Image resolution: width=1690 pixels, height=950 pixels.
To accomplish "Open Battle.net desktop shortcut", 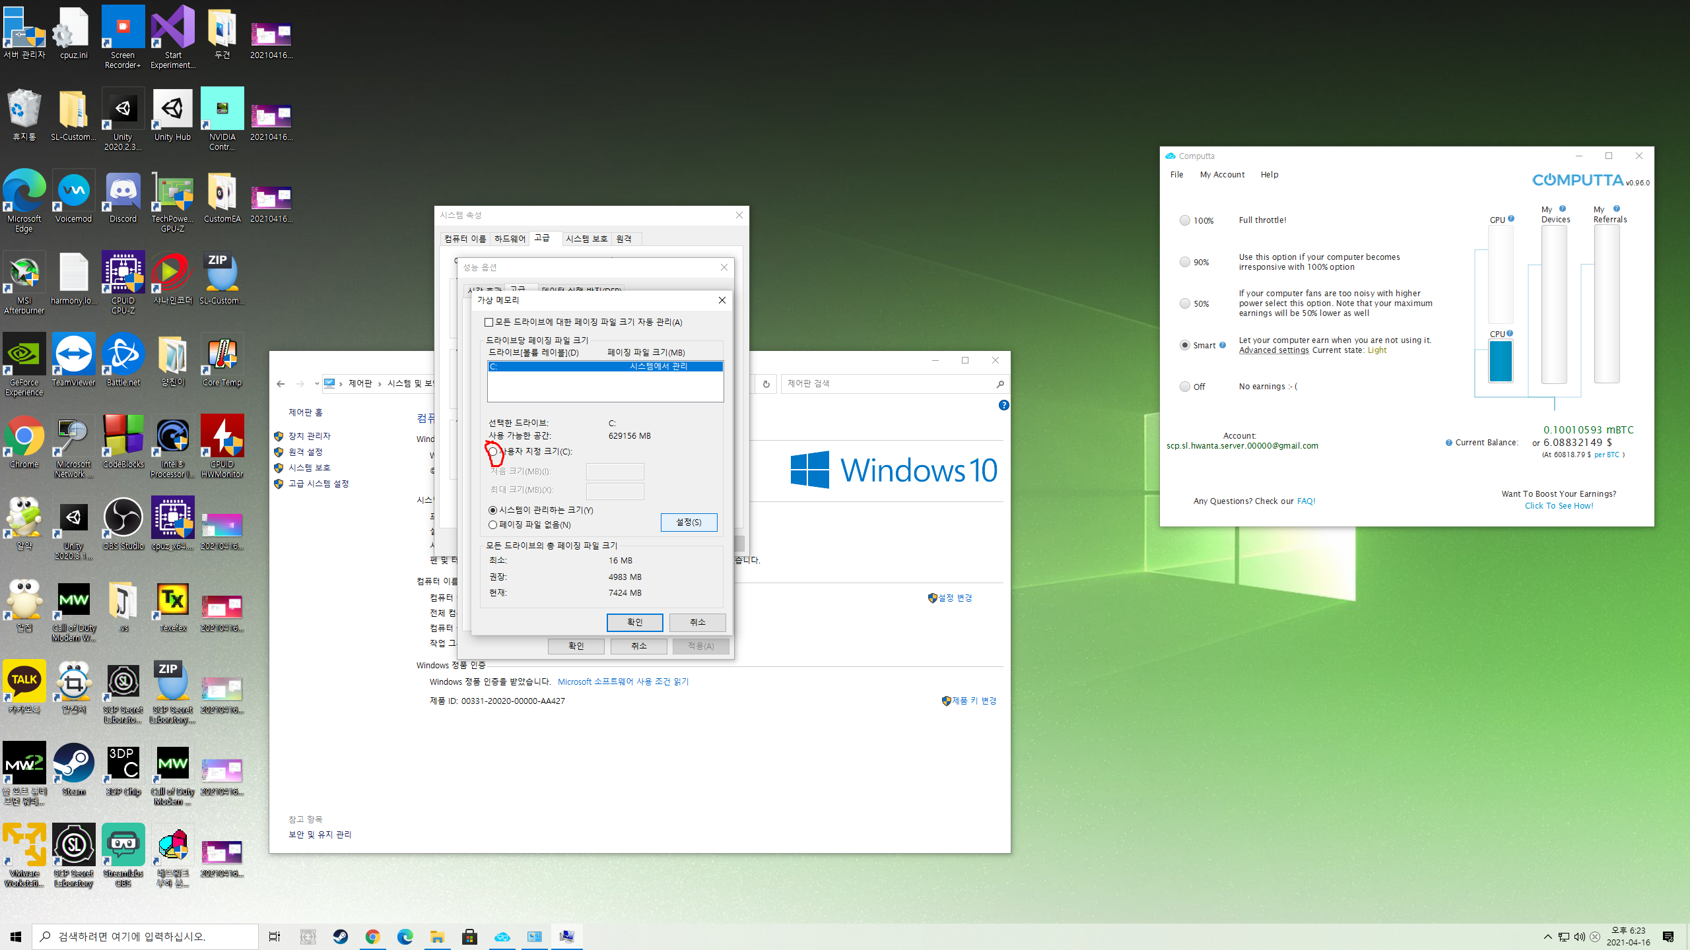I will pyautogui.click(x=123, y=361).
